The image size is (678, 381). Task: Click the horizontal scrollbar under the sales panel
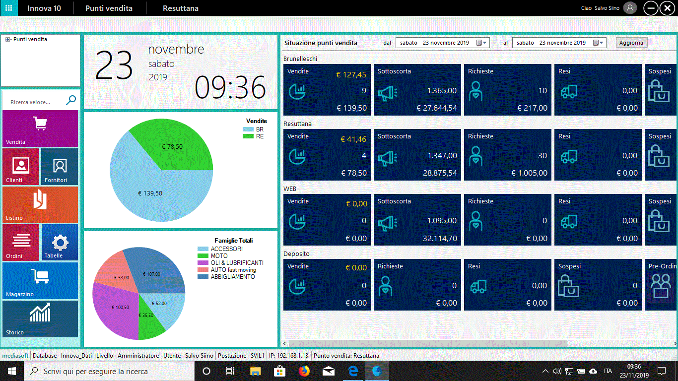point(427,343)
